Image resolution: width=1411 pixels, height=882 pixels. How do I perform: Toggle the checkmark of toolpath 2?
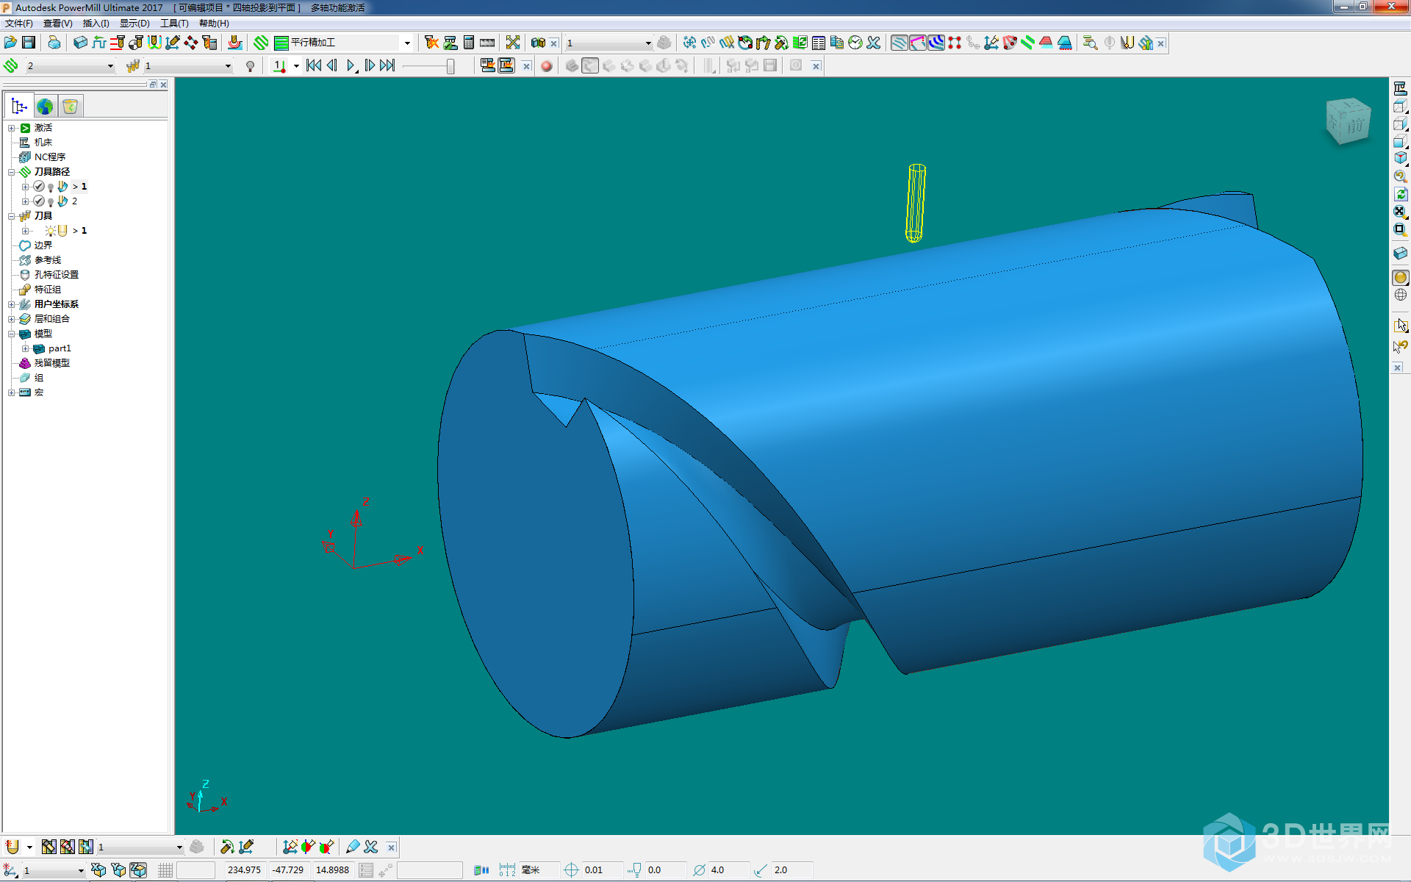coord(39,201)
